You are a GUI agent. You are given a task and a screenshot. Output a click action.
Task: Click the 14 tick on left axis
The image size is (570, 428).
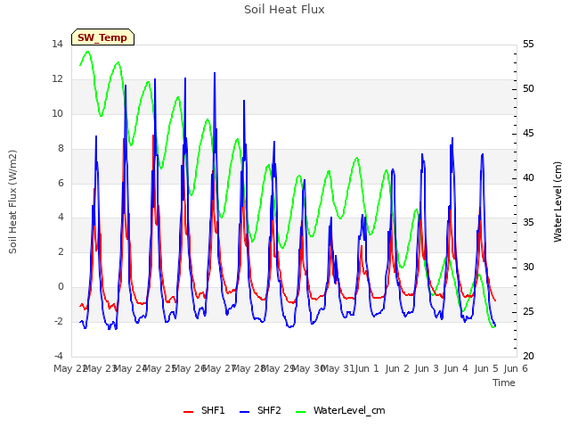(57, 45)
